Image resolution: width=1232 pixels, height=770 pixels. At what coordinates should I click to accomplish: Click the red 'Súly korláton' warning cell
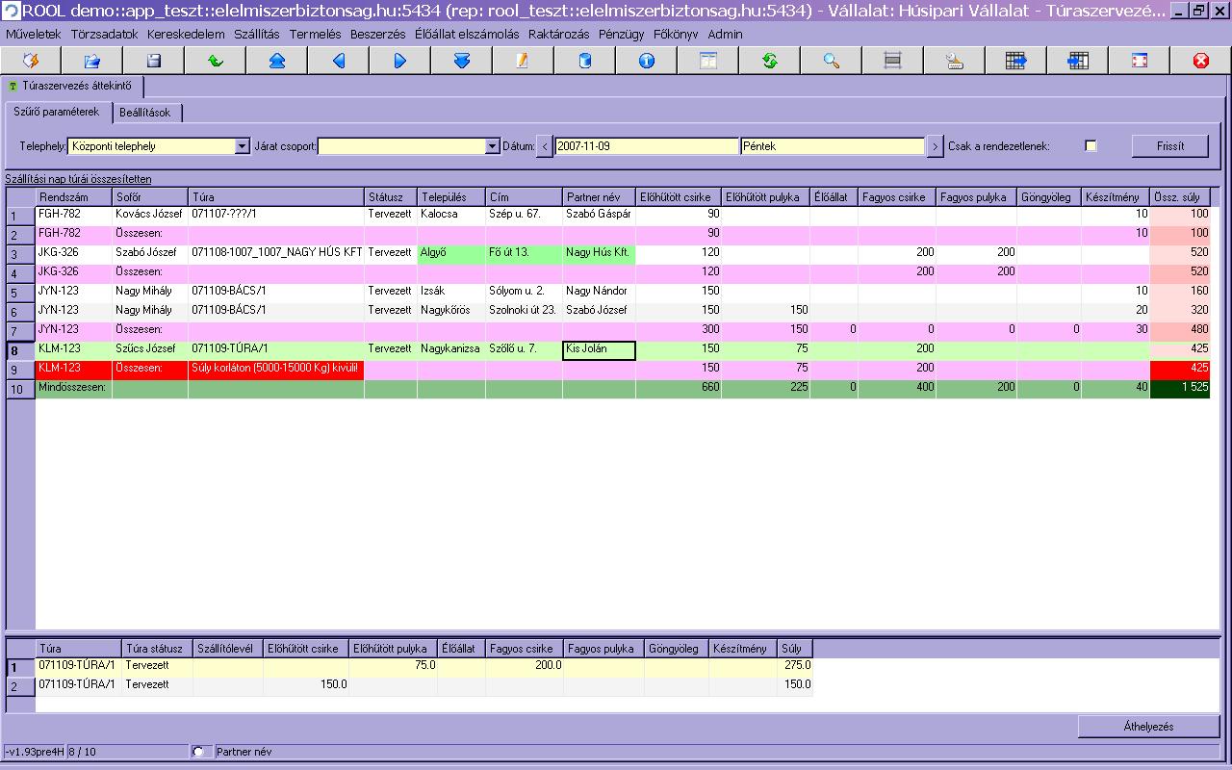click(x=275, y=368)
